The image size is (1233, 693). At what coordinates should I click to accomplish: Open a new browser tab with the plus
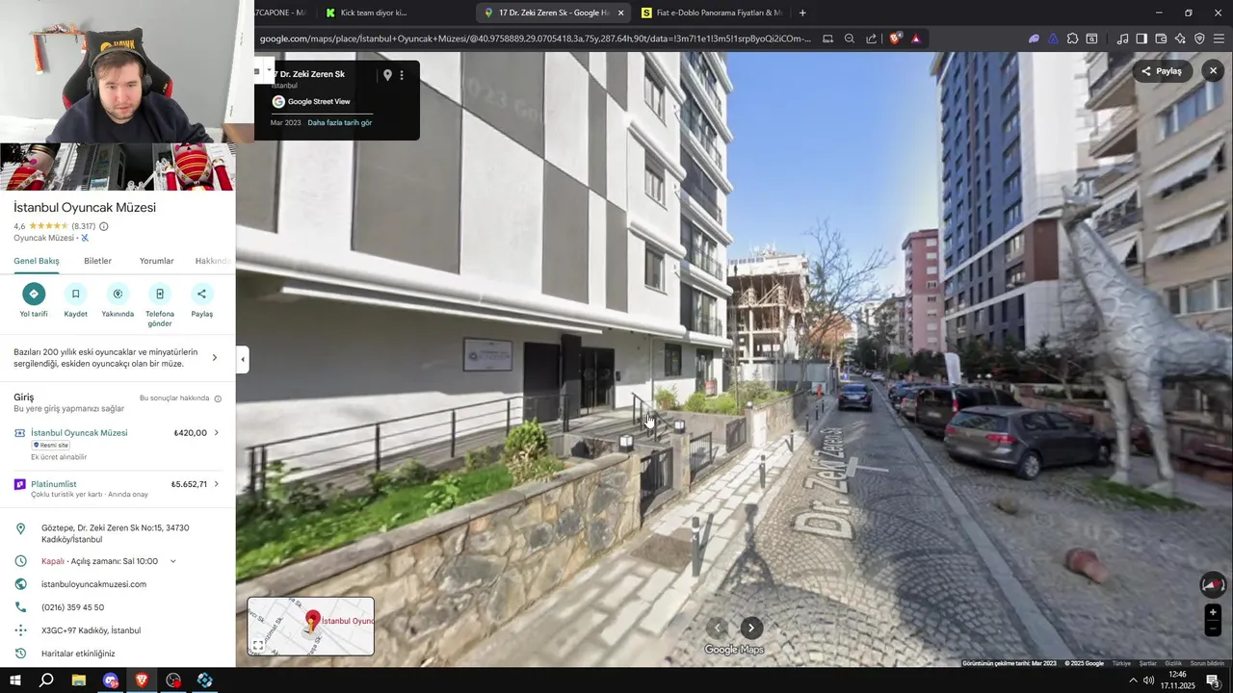(802, 13)
